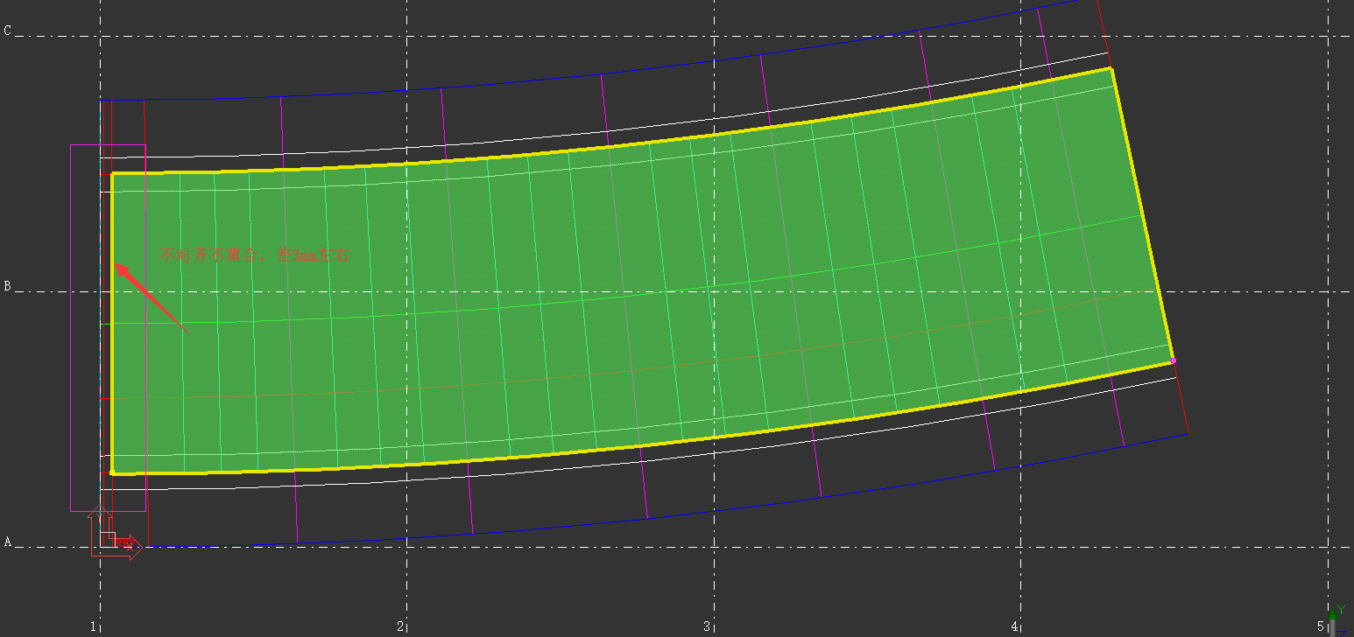Click grid axis number 1
Viewport: 1354px width, 637px height.
pyautogui.click(x=93, y=626)
